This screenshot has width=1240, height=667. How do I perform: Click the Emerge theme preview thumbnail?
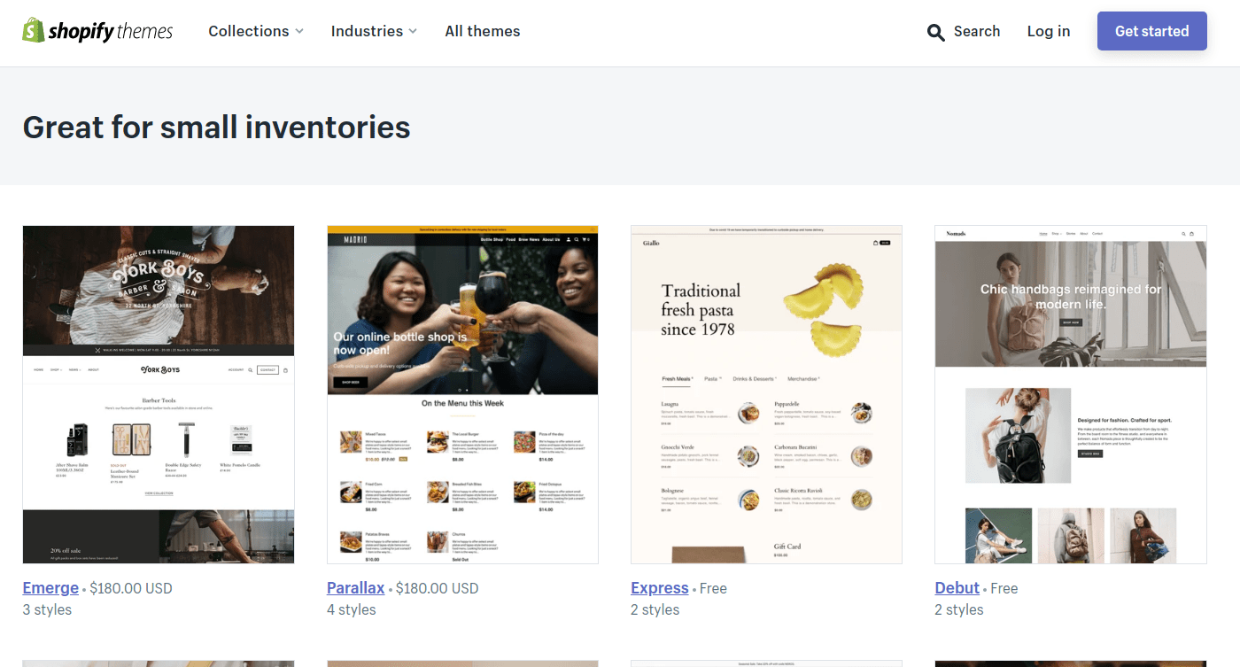coord(158,393)
